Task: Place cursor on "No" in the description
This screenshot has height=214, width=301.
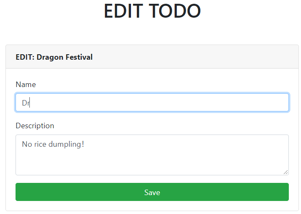Action: coord(27,144)
